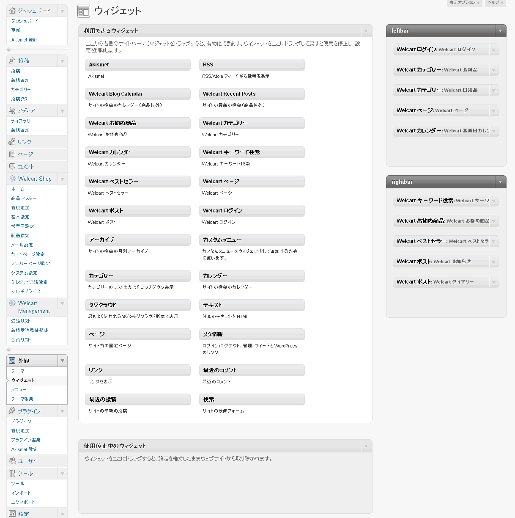
Task: Open インポート under the ツール menu
Action: point(21,493)
